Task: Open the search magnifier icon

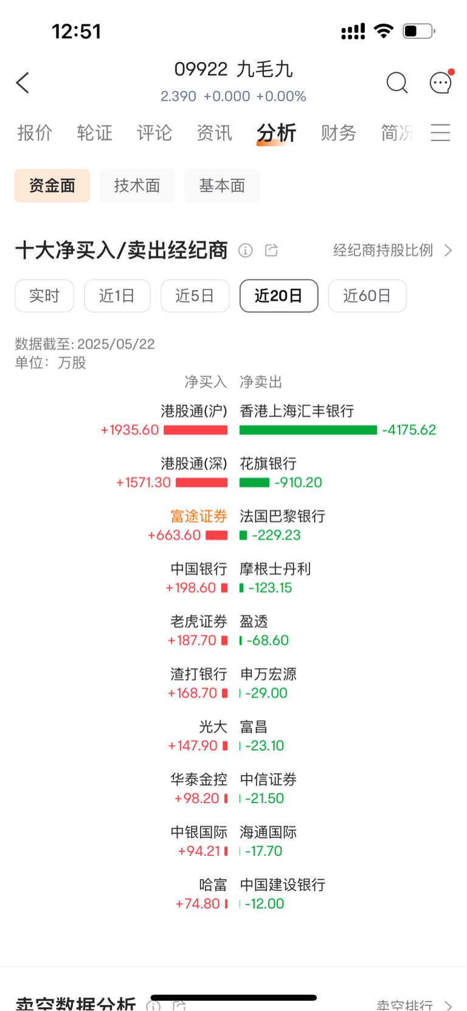Action: pyautogui.click(x=397, y=83)
